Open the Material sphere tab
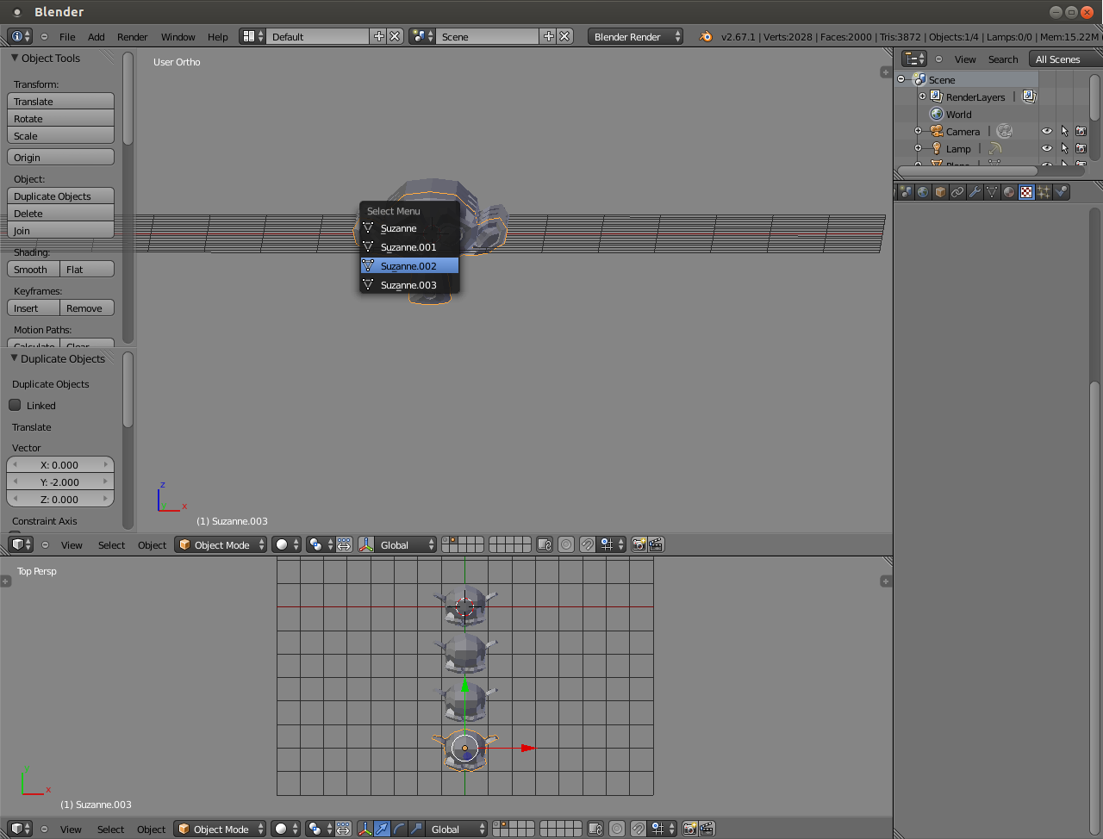This screenshot has width=1103, height=839. [1009, 192]
